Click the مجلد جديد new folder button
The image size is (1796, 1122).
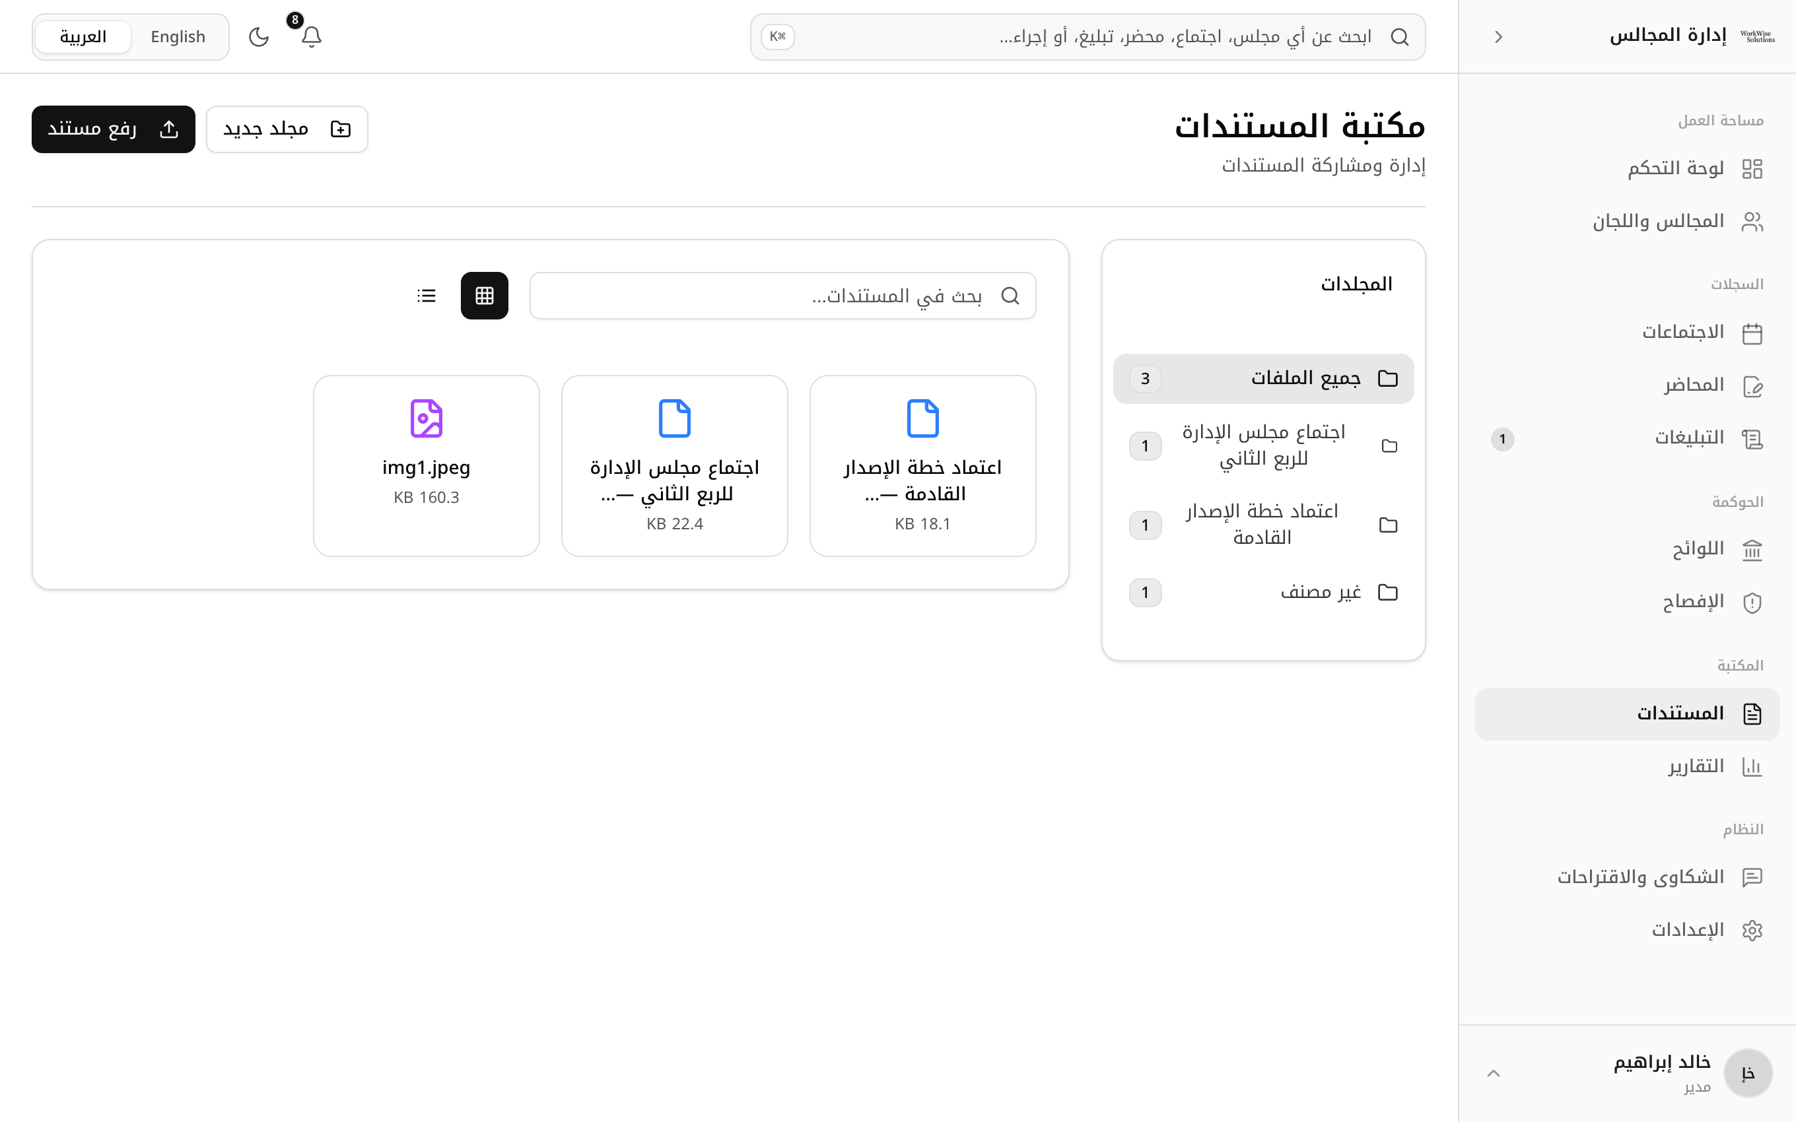(287, 129)
